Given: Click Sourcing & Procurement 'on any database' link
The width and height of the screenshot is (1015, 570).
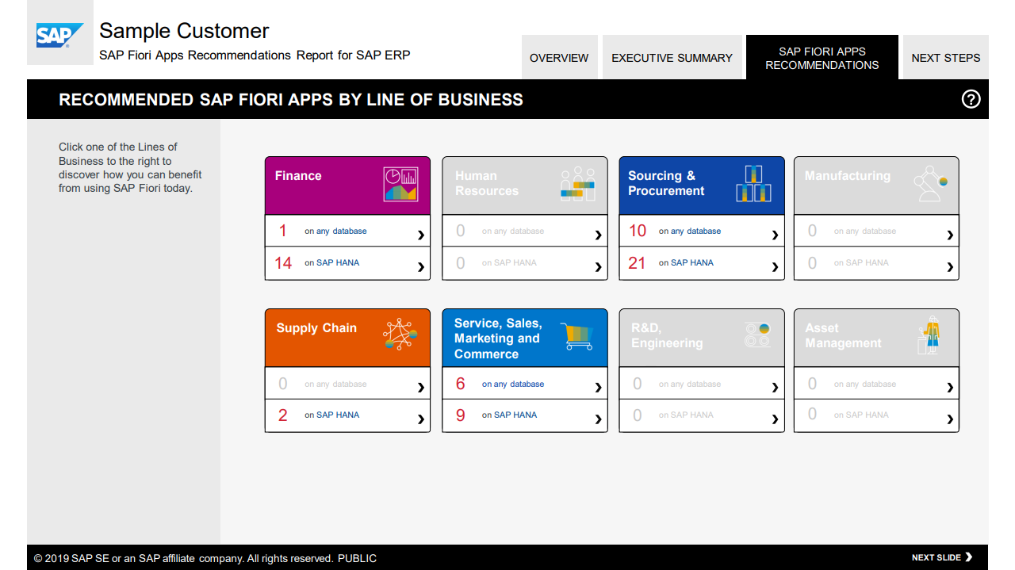Looking at the screenshot, I should (x=690, y=231).
